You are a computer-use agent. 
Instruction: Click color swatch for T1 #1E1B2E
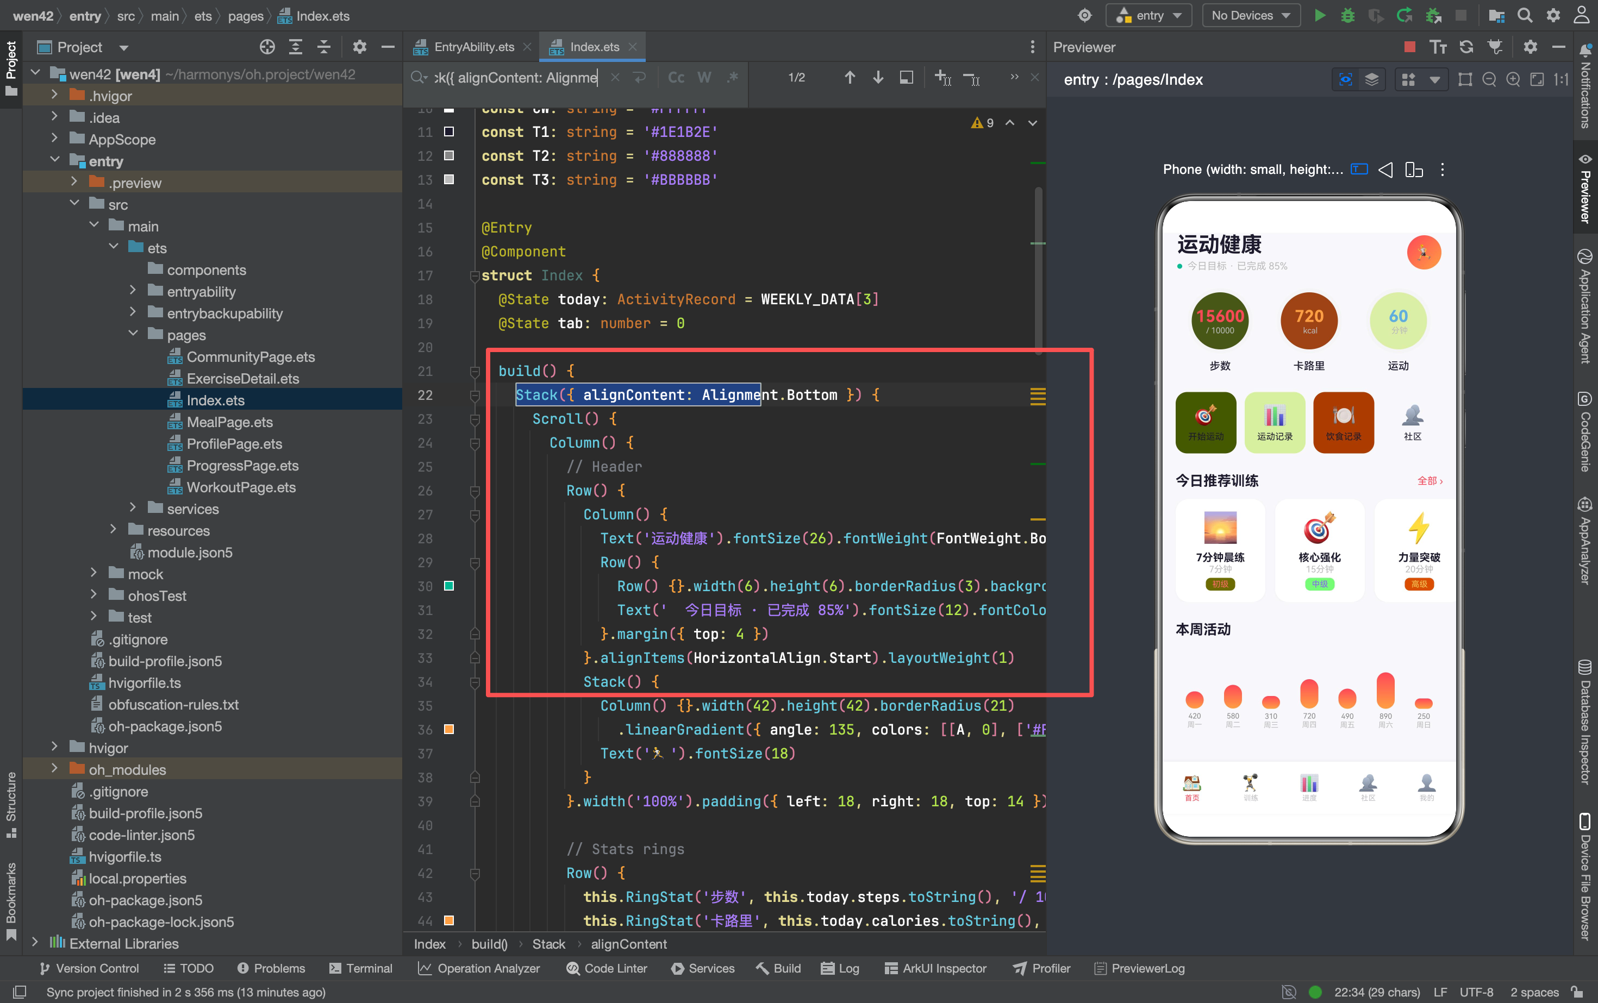[x=448, y=131]
